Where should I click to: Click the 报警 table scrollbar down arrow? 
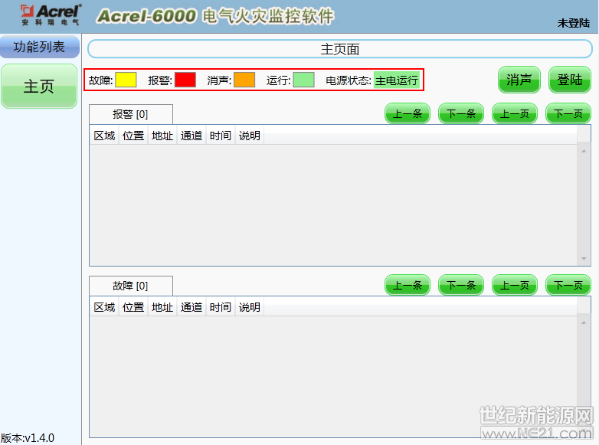click(584, 260)
